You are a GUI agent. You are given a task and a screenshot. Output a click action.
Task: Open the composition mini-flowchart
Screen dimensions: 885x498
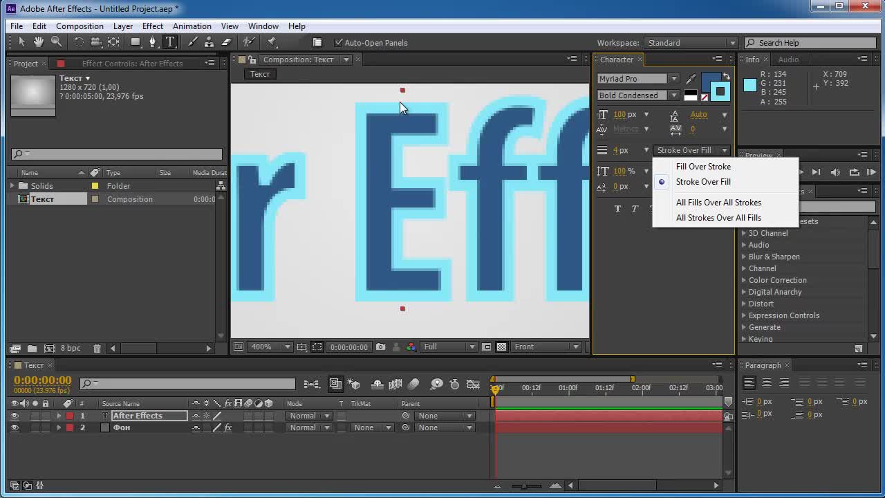(312, 384)
